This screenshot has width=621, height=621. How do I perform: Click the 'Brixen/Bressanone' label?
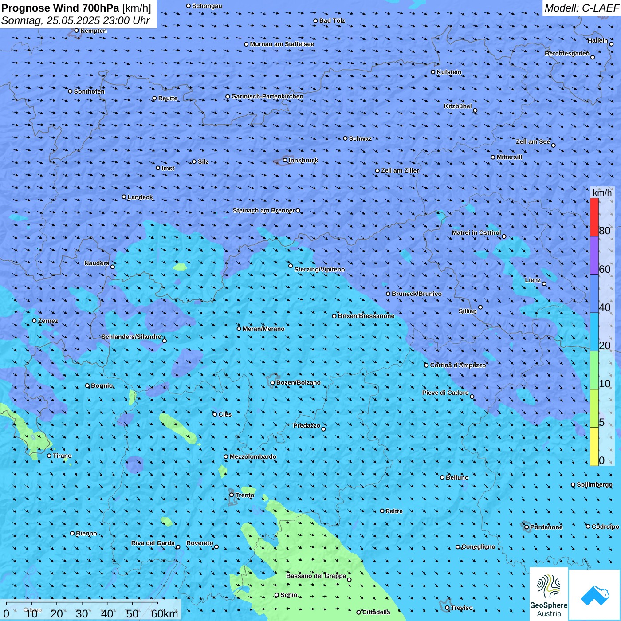366,316
